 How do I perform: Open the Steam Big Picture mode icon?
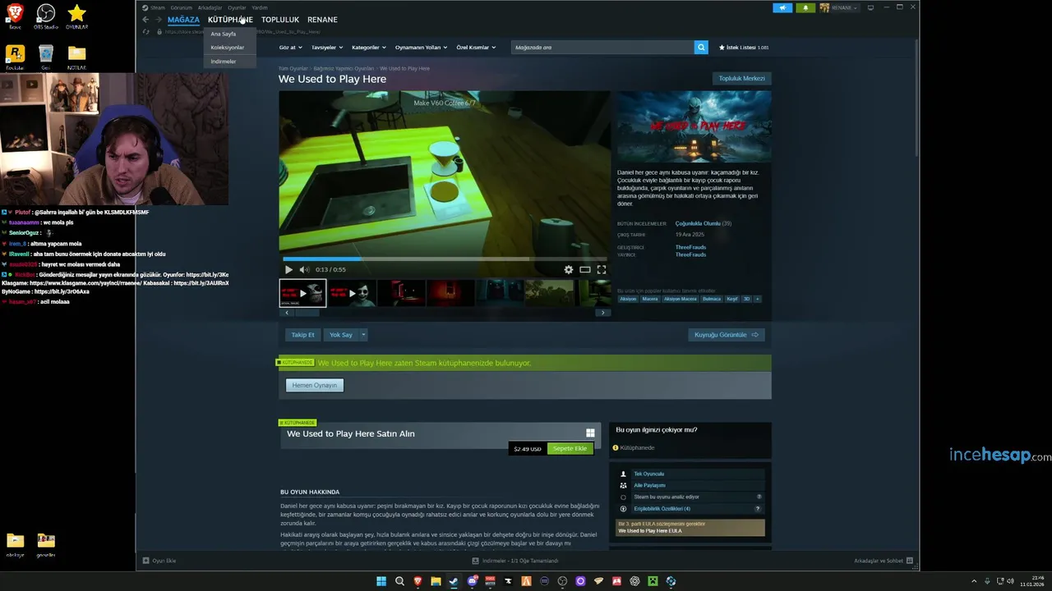click(x=870, y=7)
